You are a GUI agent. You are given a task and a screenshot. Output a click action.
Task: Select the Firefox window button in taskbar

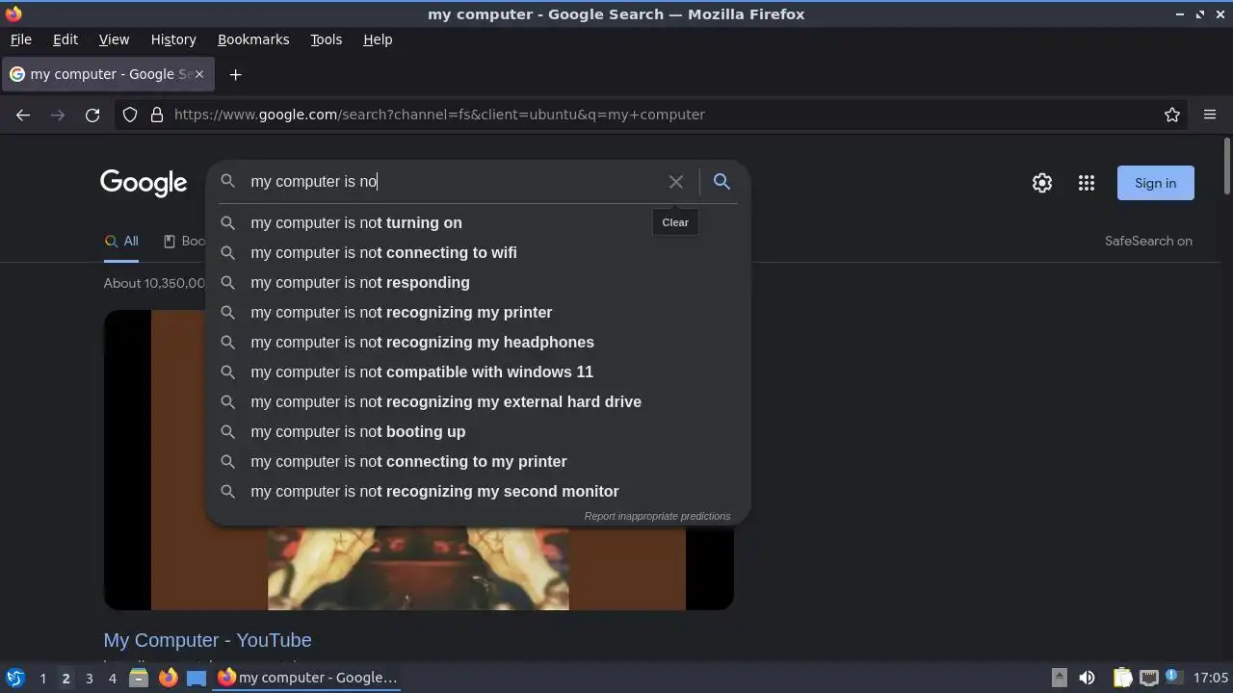pyautogui.click(x=307, y=678)
